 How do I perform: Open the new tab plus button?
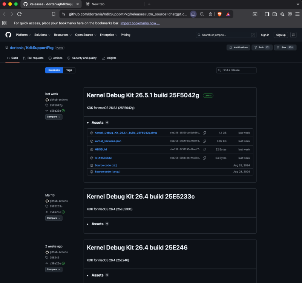[x=149, y=4]
